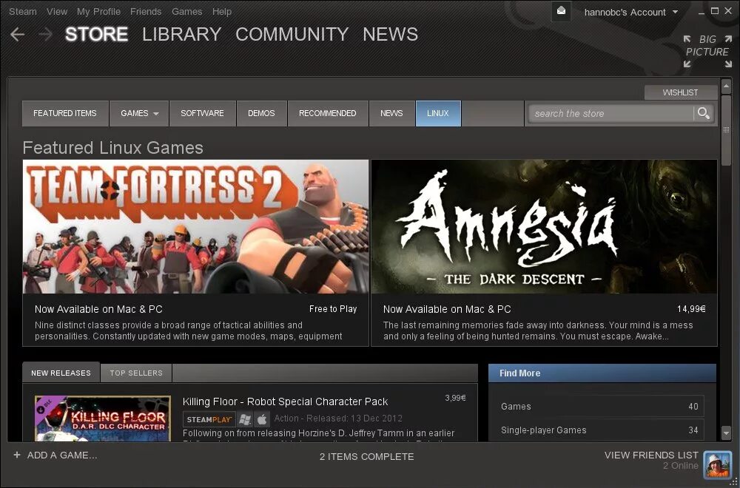This screenshot has width=740, height=488.
Task: Open the Software tab
Action: click(203, 113)
